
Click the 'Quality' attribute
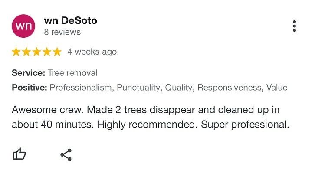click(x=179, y=88)
